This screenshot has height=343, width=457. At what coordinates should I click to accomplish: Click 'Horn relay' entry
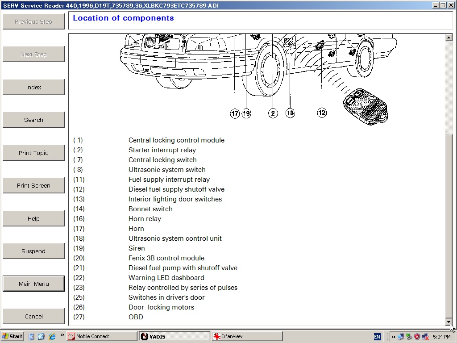click(145, 219)
